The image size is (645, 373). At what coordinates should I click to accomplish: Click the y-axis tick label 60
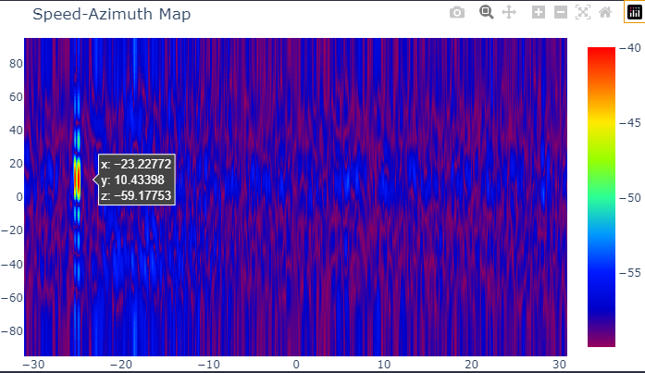[16, 97]
